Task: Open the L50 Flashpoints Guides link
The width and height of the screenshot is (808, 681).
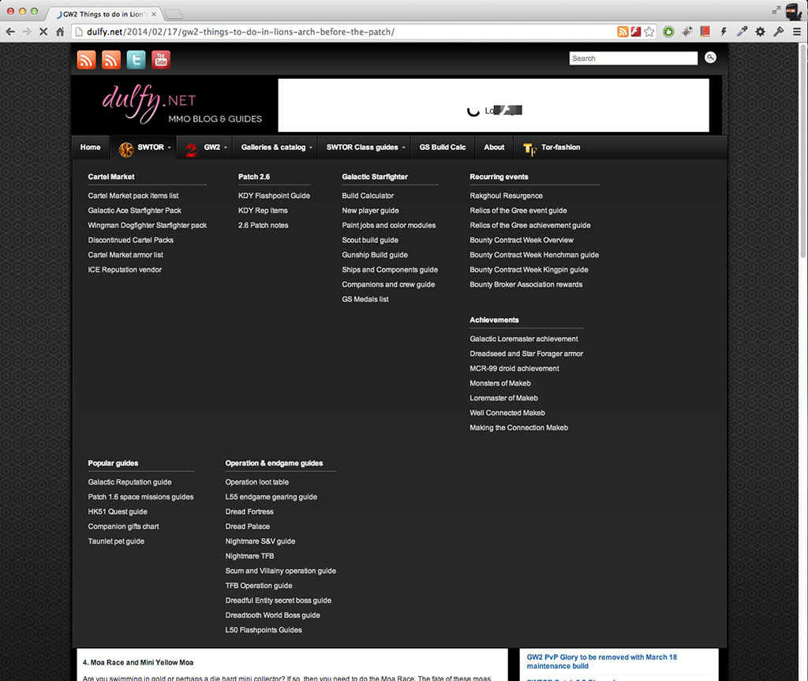Action: click(264, 630)
